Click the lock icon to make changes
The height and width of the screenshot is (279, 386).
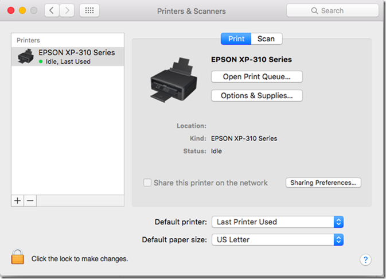[18, 257]
